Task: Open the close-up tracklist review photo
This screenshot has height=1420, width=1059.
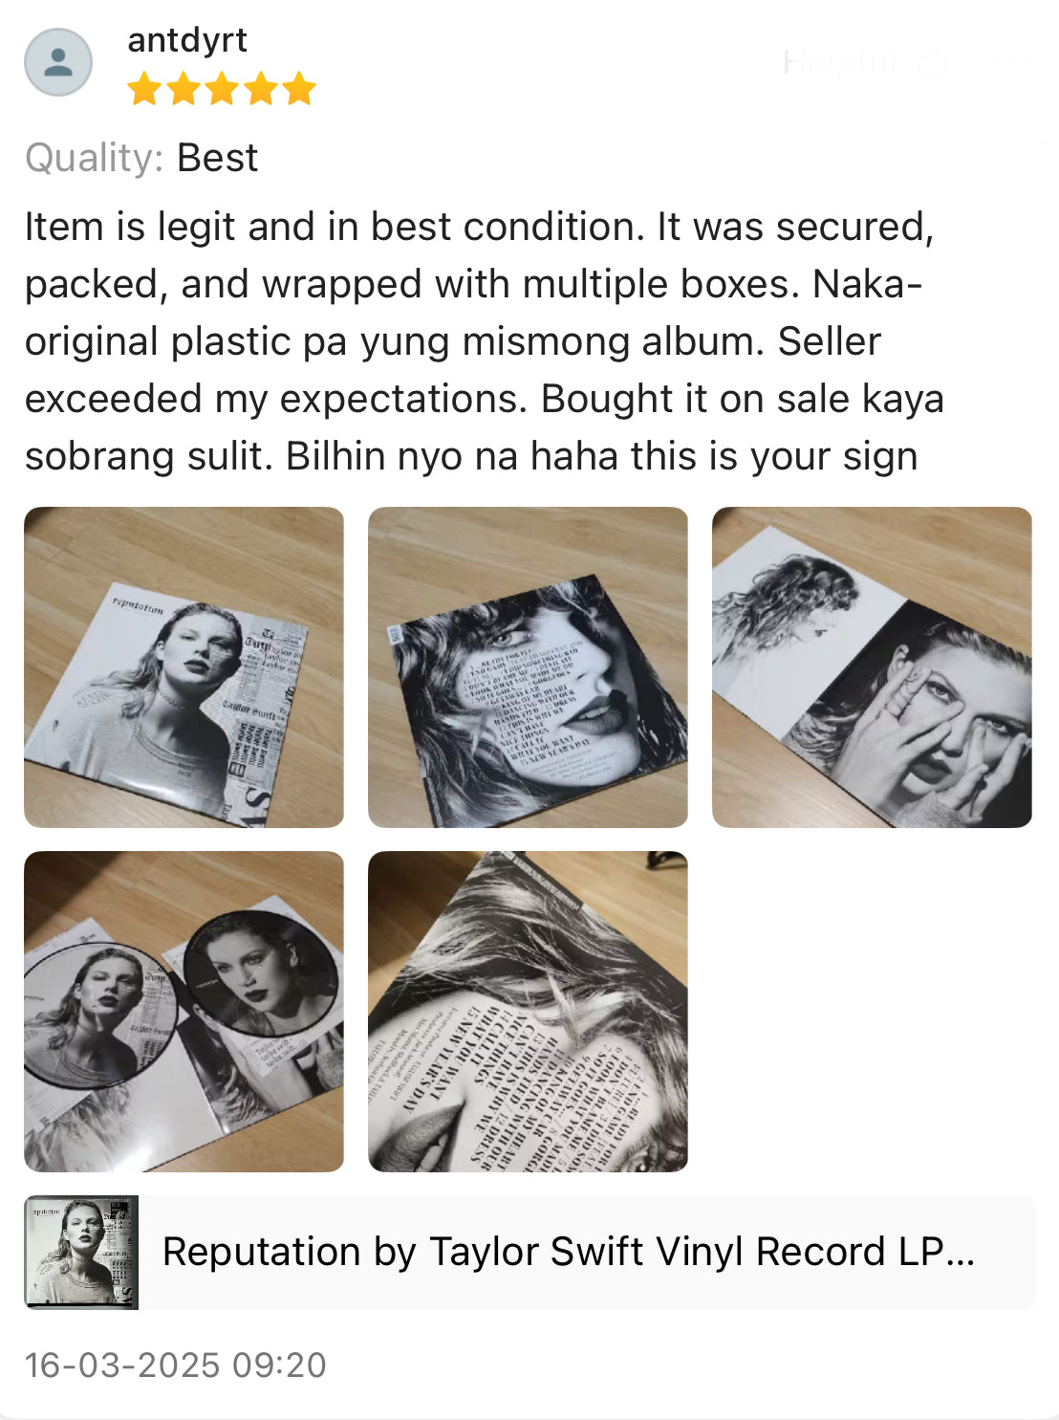Action: pyautogui.click(x=528, y=1012)
